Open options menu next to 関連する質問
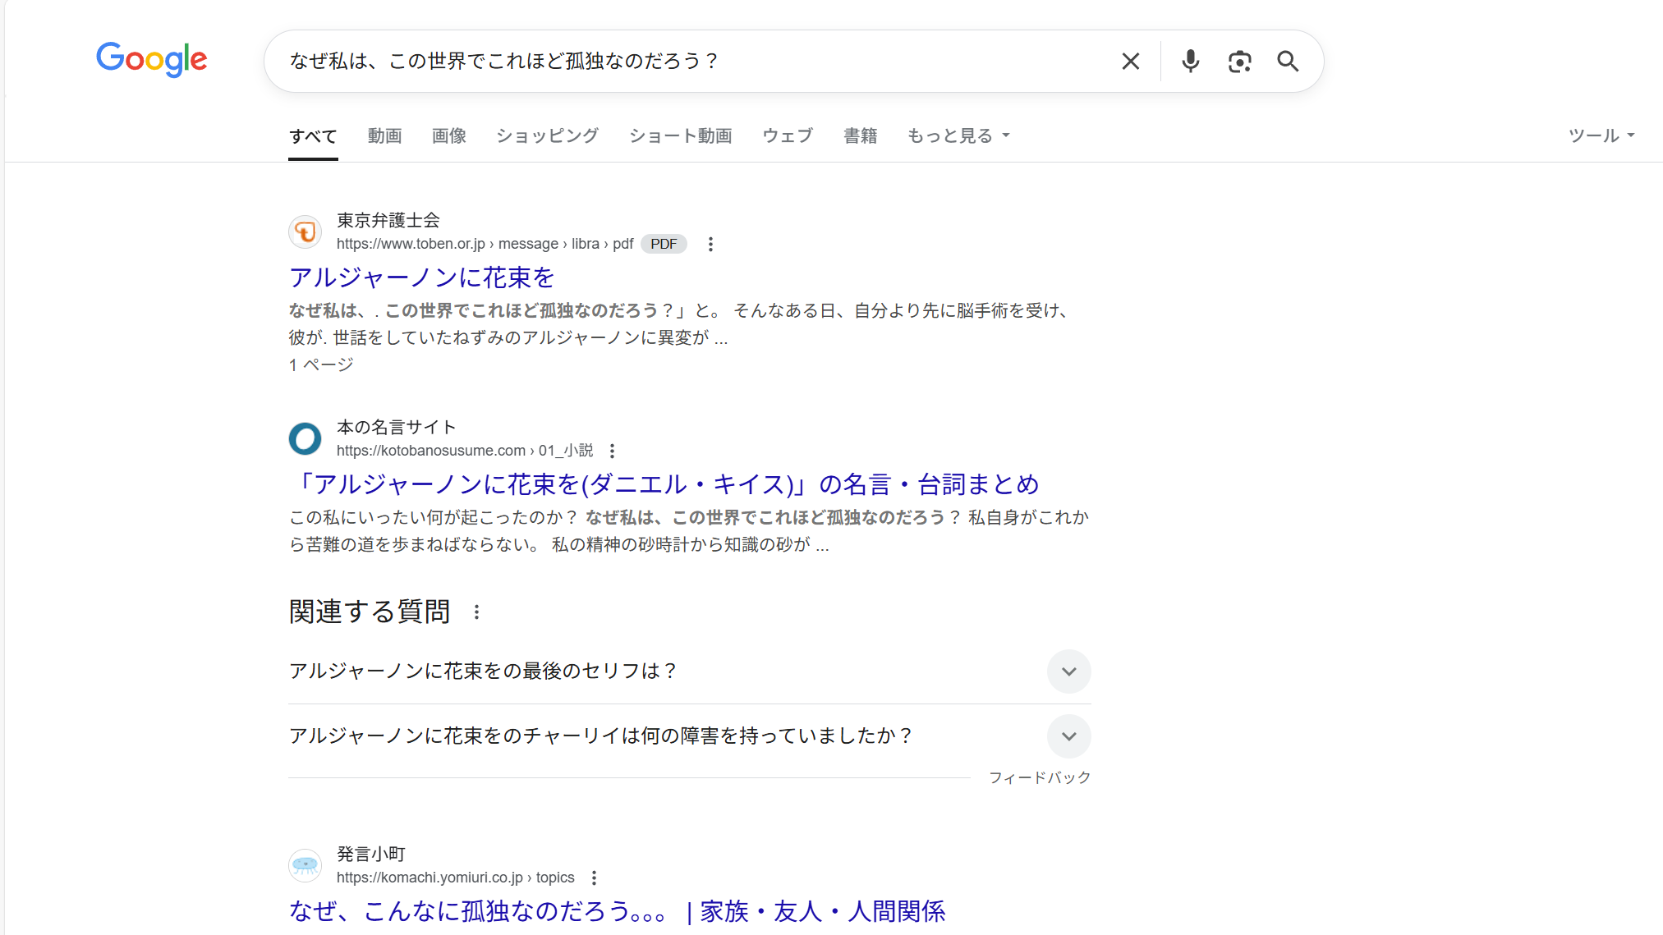The image size is (1663, 935). 476,612
